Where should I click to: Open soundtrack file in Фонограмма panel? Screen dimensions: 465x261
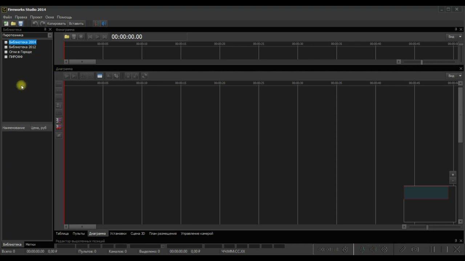[67, 37]
